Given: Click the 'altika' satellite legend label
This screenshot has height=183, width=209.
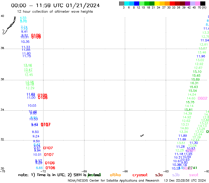Looking at the screenshot, I should pyautogui.click(x=115, y=175).
